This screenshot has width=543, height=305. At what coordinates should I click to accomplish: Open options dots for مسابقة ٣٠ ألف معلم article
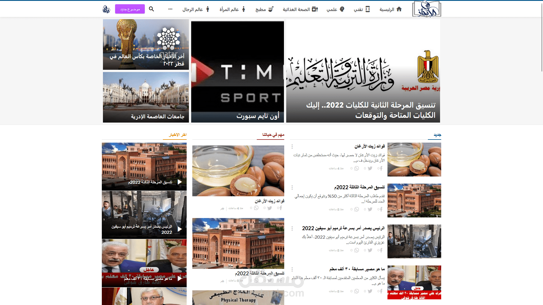[x=292, y=269]
